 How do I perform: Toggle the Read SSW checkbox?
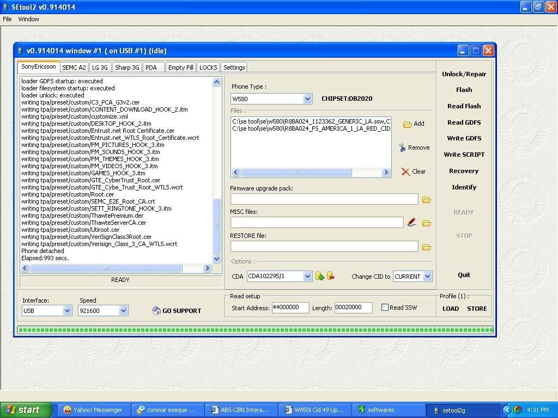click(x=385, y=308)
